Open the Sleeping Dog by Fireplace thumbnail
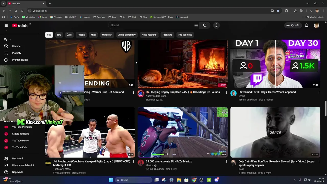The image size is (327, 184). [x=183, y=64]
